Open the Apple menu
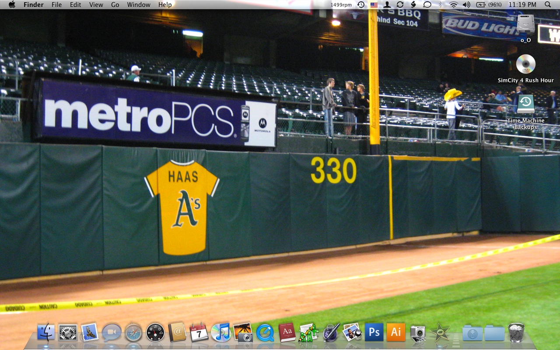Screen dimensions: 560x350 coord(12,5)
